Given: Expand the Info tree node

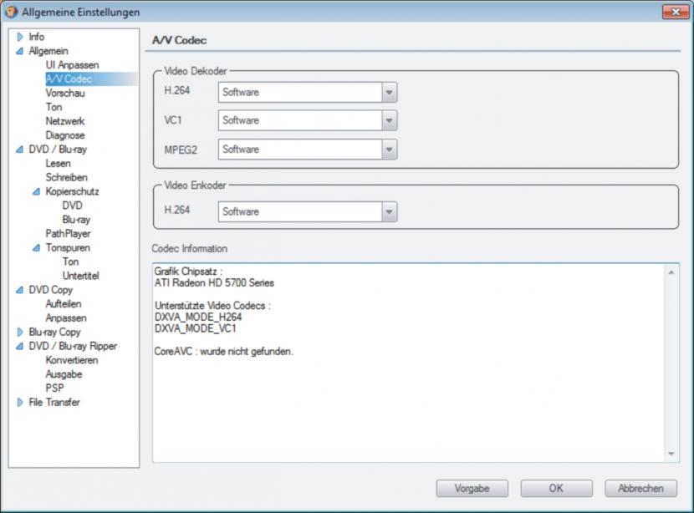Looking at the screenshot, I should click(x=19, y=37).
